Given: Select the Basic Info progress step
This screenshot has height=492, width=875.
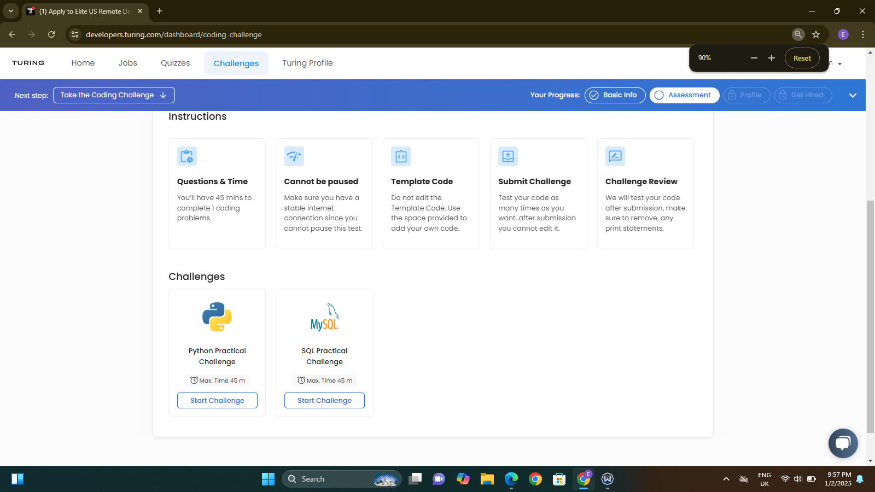Looking at the screenshot, I should pos(615,95).
